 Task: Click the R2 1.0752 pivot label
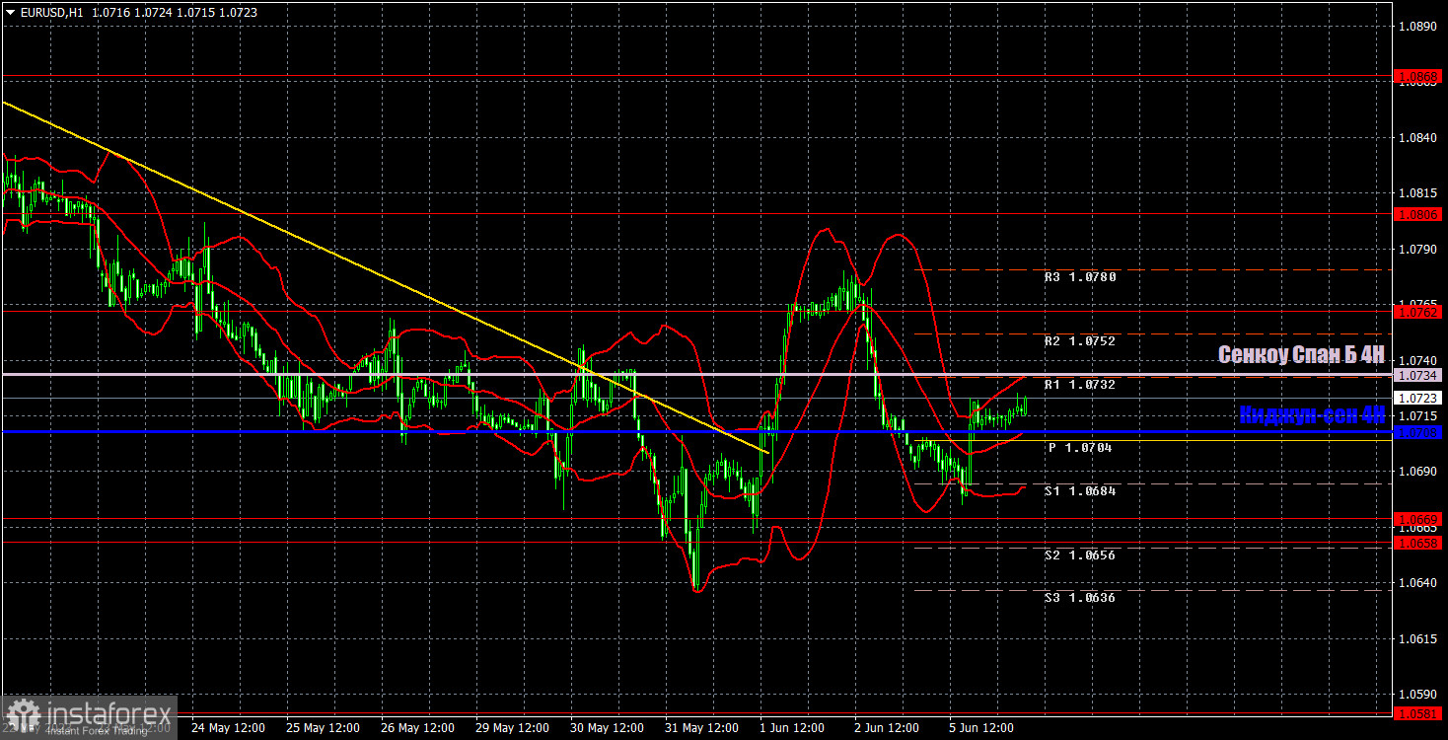pos(1080,341)
